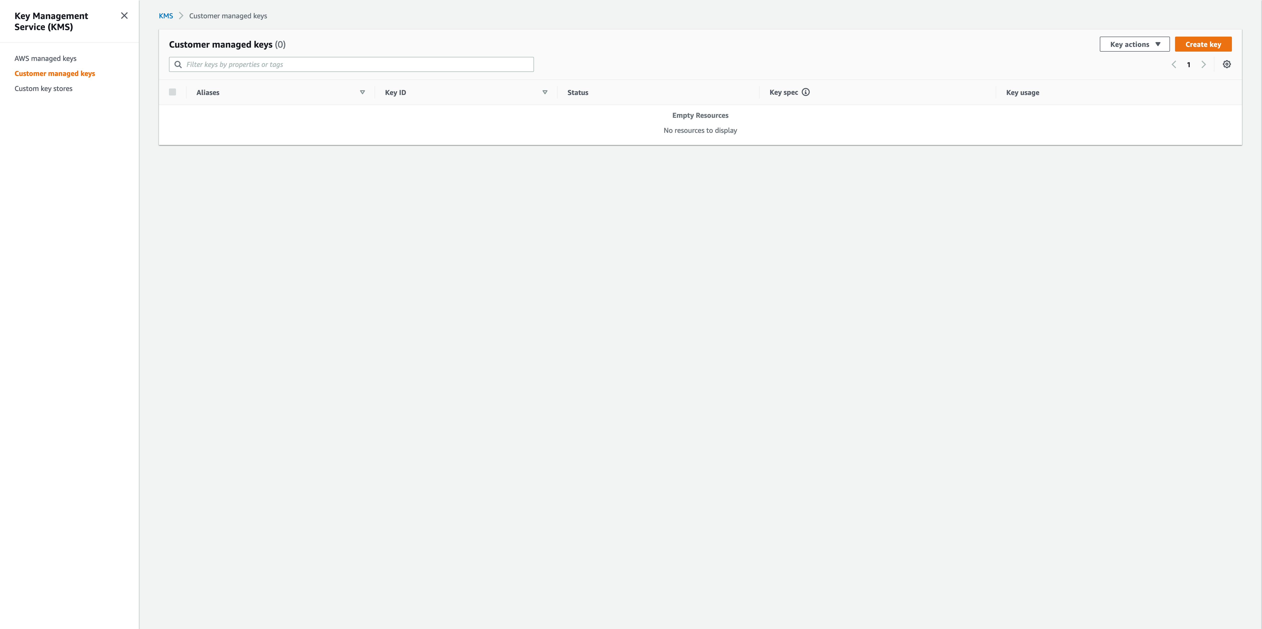Go to previous page of keys

click(x=1174, y=65)
